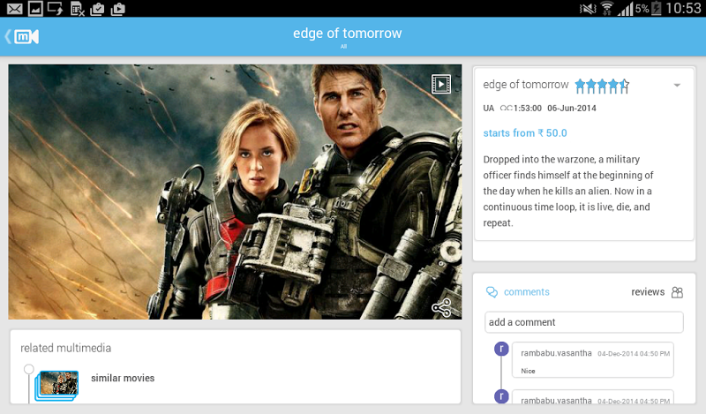Image resolution: width=706 pixels, height=414 pixels.
Task: Rate using the blue star rating
Action: point(602,86)
